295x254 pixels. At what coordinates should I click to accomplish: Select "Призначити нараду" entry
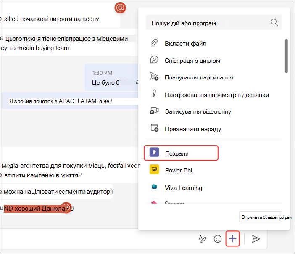click(x=193, y=129)
